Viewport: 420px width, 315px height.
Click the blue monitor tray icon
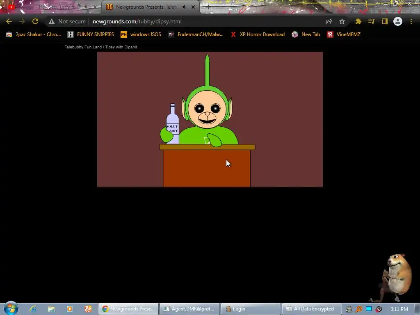[x=369, y=309]
